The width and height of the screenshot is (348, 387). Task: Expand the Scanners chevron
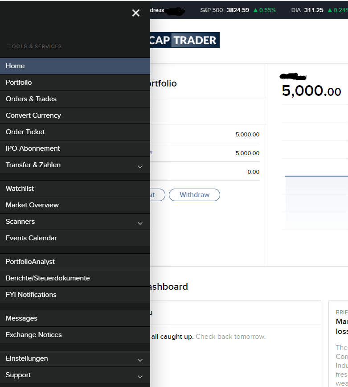tap(140, 223)
